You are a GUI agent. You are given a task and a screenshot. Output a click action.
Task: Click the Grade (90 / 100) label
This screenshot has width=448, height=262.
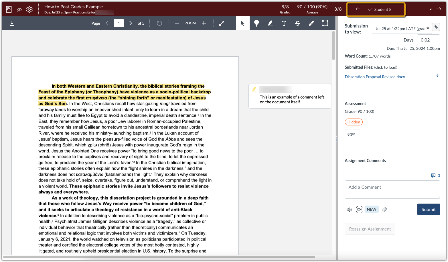[359, 111]
